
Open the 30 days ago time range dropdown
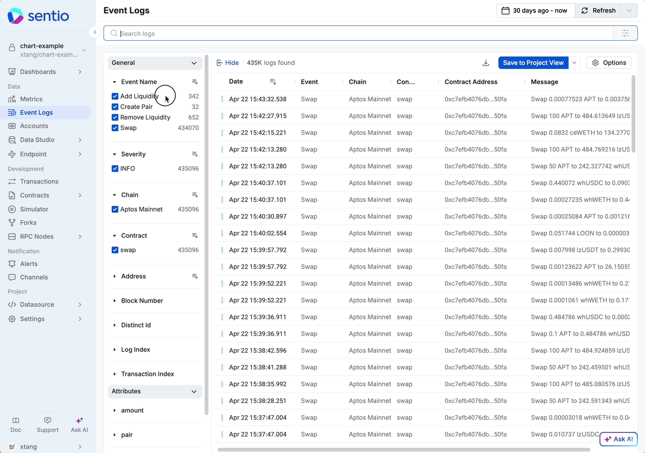tap(535, 11)
